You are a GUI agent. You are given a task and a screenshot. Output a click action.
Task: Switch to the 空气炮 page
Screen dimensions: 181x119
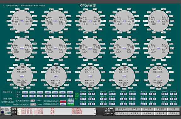point(134,109)
